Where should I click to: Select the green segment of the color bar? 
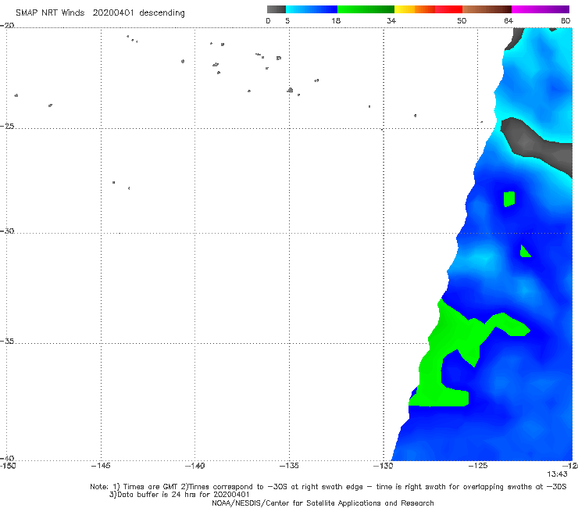(x=366, y=9)
